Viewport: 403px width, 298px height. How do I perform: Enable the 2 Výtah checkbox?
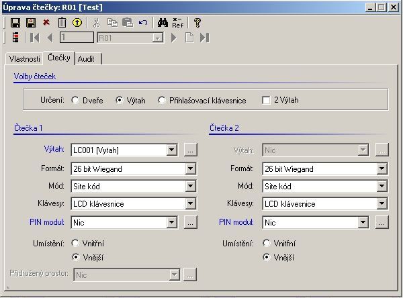click(x=267, y=101)
